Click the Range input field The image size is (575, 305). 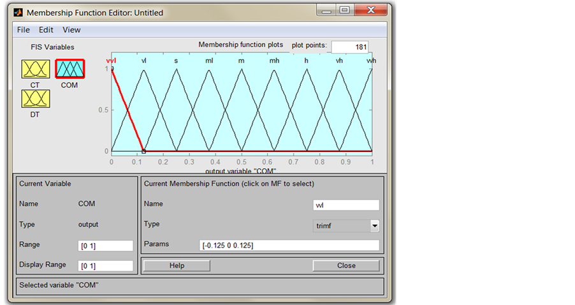click(x=105, y=246)
